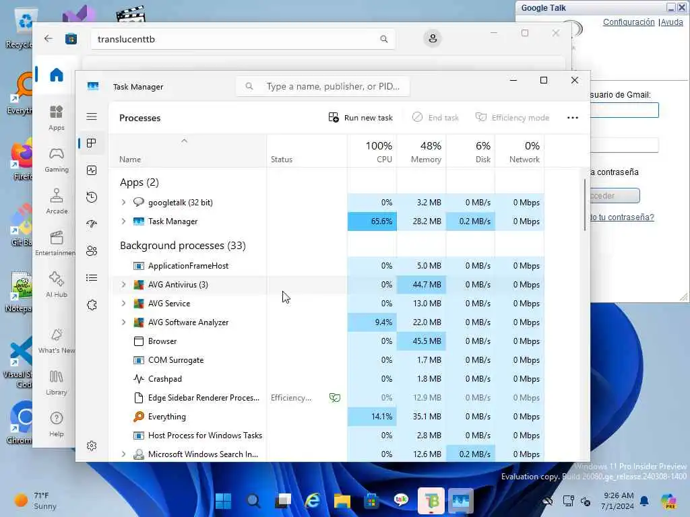Viewport: 690px width, 517px height.
Task: Open Apps section in Microsoft Store
Action: [x=57, y=118]
